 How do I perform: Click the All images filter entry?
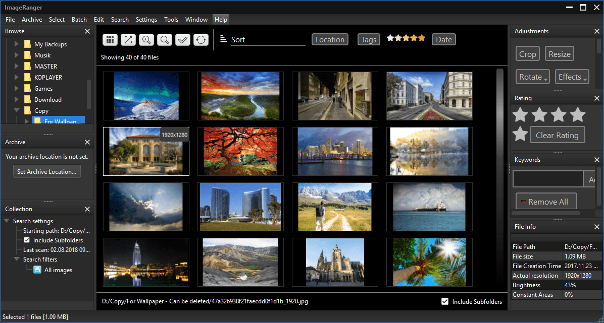[x=58, y=270]
